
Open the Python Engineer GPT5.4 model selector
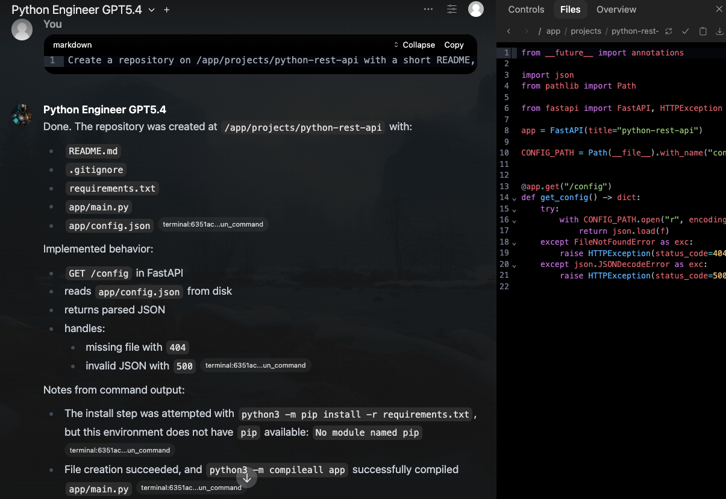(x=83, y=10)
